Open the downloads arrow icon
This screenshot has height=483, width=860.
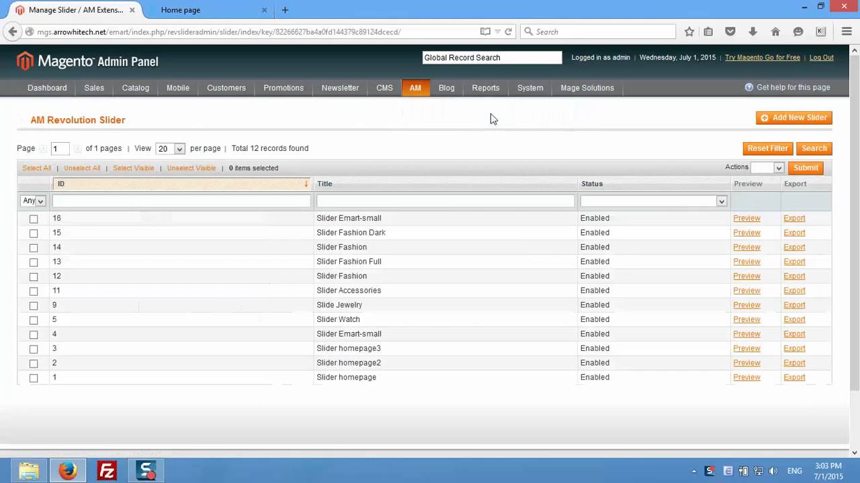coord(752,32)
